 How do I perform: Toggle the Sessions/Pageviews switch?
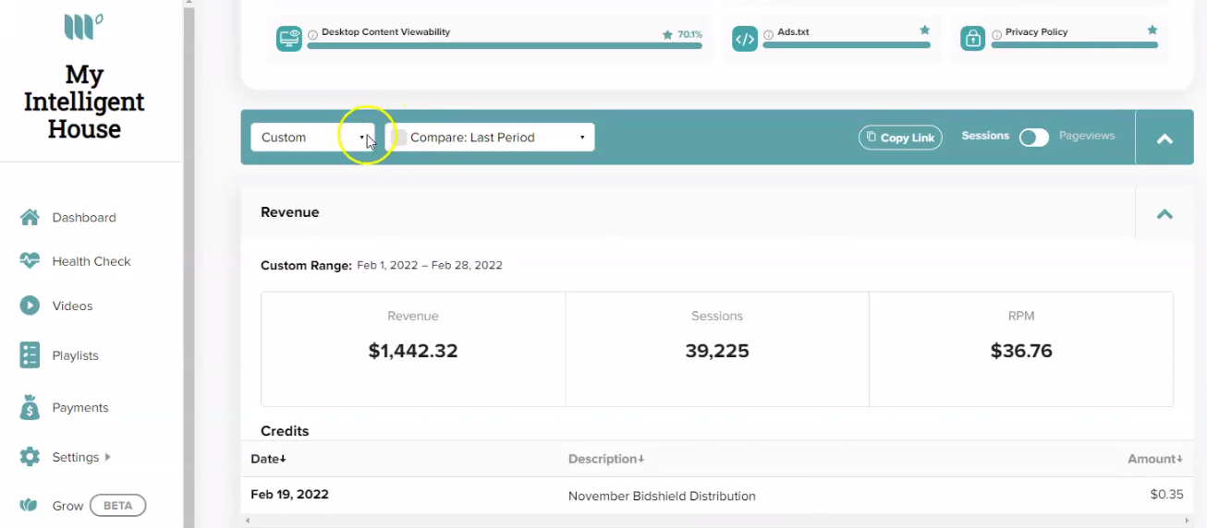point(1034,138)
